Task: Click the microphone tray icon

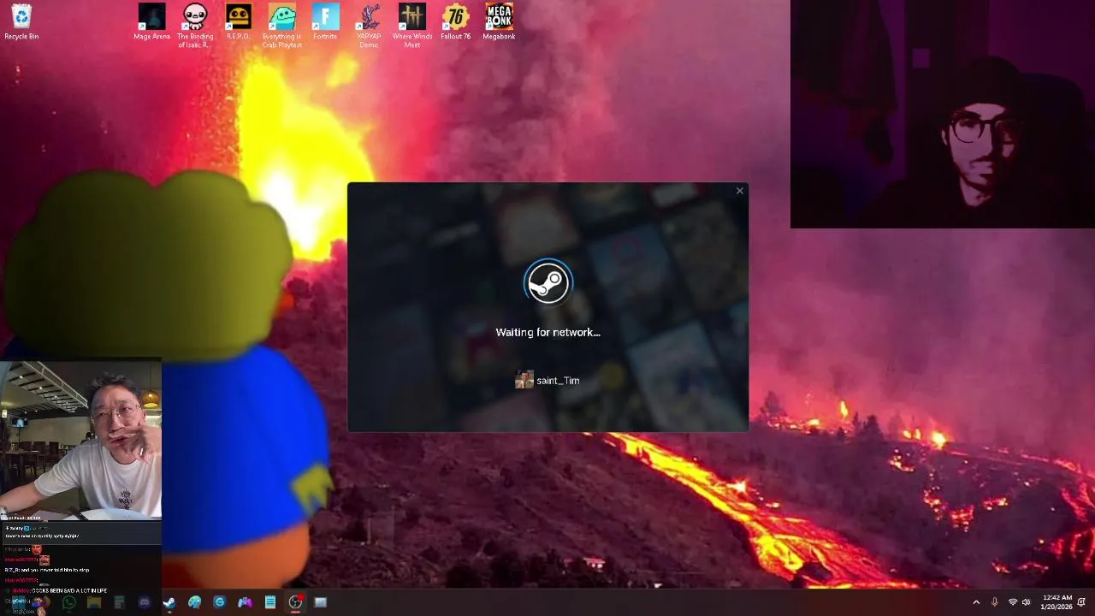Action: [x=994, y=602]
